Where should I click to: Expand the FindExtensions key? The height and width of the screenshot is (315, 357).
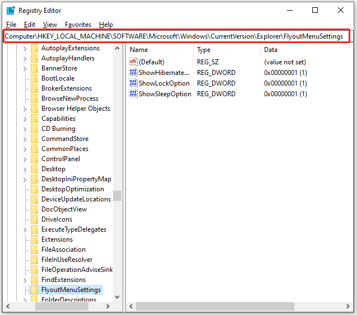click(25, 280)
